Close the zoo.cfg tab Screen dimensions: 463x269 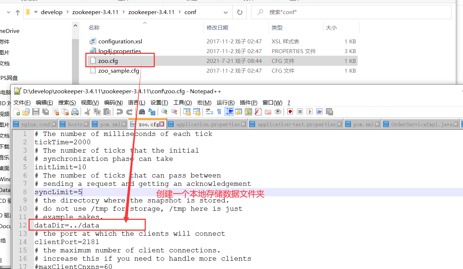coord(162,124)
